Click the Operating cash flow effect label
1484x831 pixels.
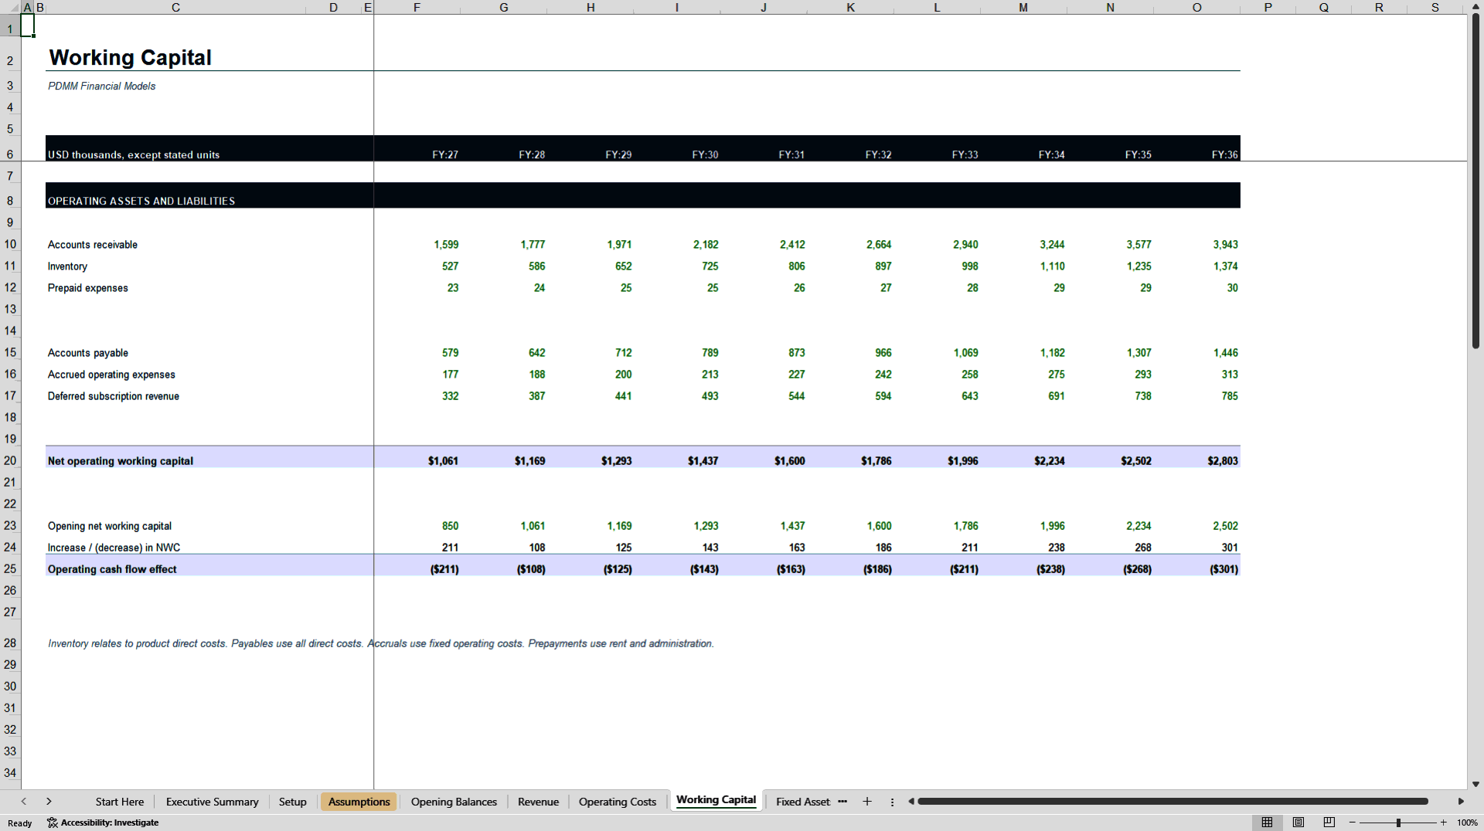112,569
